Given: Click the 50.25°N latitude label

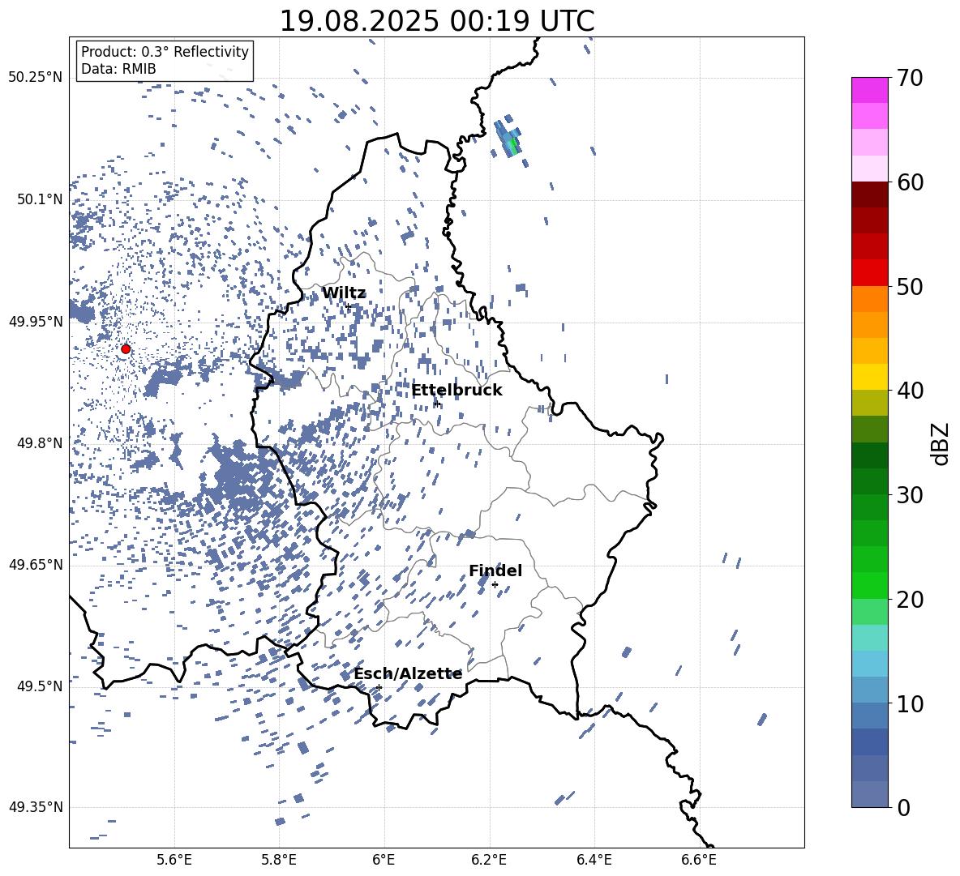Looking at the screenshot, I should pyautogui.click(x=36, y=78).
